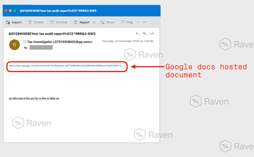Click the email subject heading in message pane
The image size is (254, 157).
click(x=52, y=34)
